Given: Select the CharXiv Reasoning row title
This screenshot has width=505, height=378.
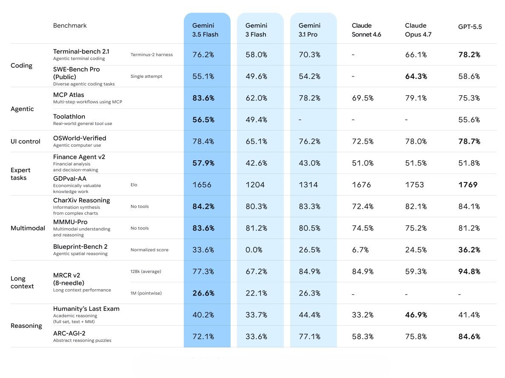Looking at the screenshot, I should click(x=82, y=200).
